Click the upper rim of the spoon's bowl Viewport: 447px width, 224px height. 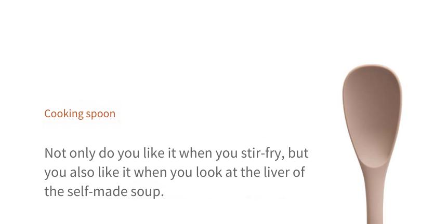point(372,67)
